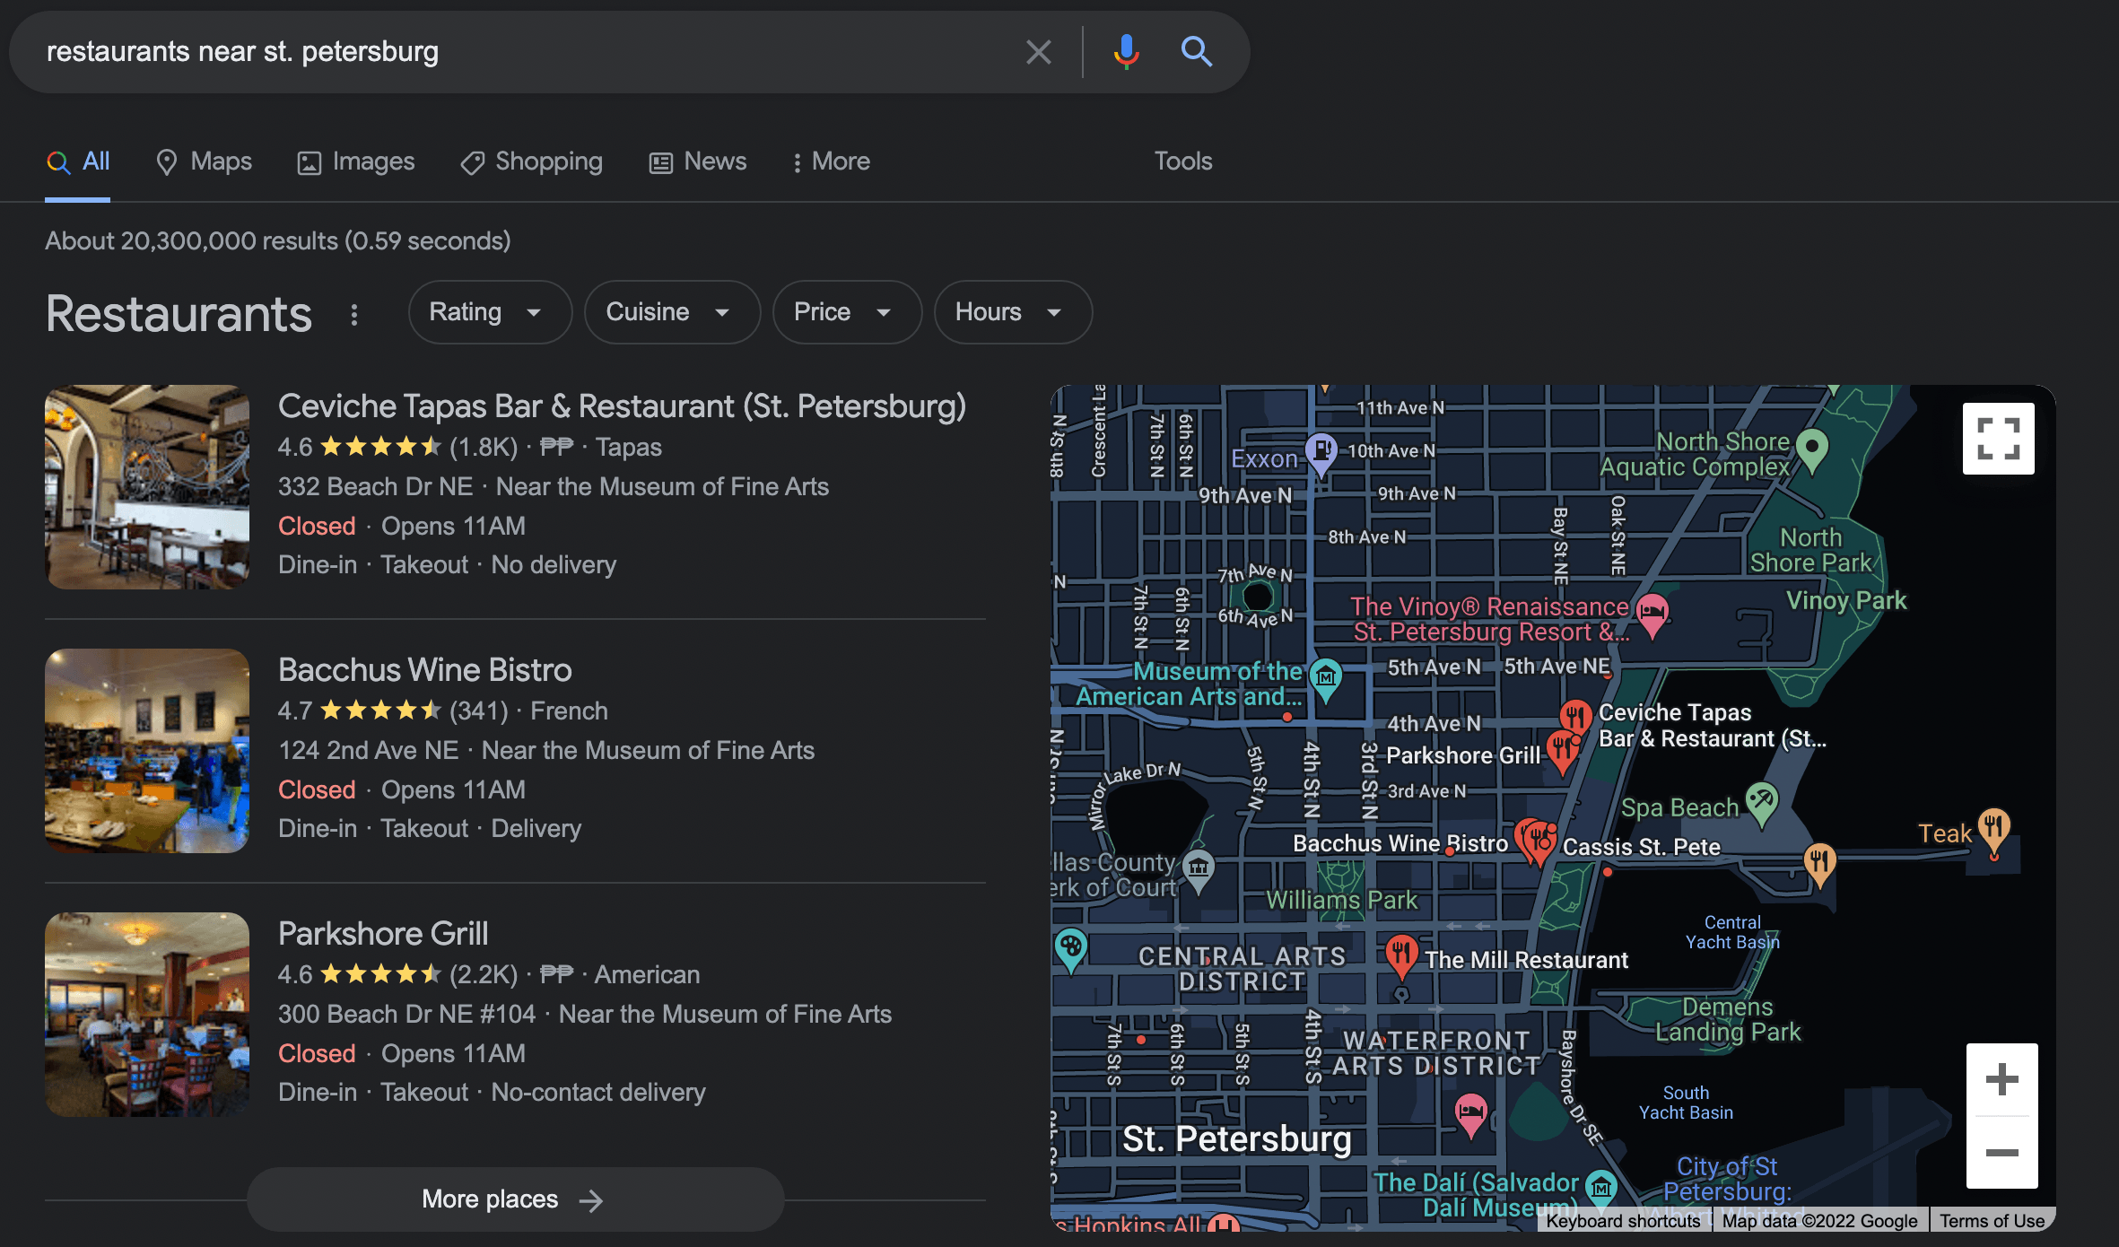Open the Bacchus Wine Bistro listing title
The width and height of the screenshot is (2119, 1247).
tap(424, 670)
